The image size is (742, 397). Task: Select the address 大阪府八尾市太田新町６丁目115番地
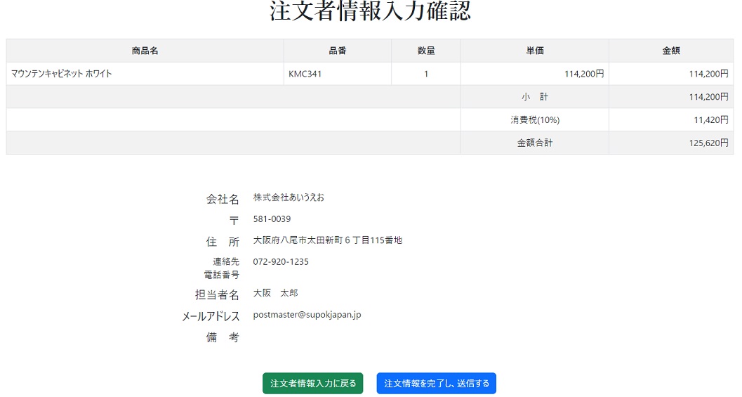pos(327,240)
